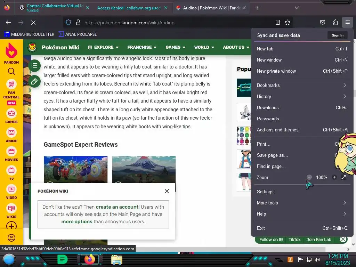
Task: Open Add-ons and themes menu item
Action: point(301,130)
